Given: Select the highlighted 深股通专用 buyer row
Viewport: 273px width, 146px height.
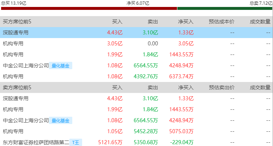Looking at the screenshot, I should 136,33.
